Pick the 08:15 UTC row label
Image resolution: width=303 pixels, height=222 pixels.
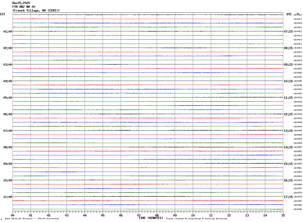(288, 48)
